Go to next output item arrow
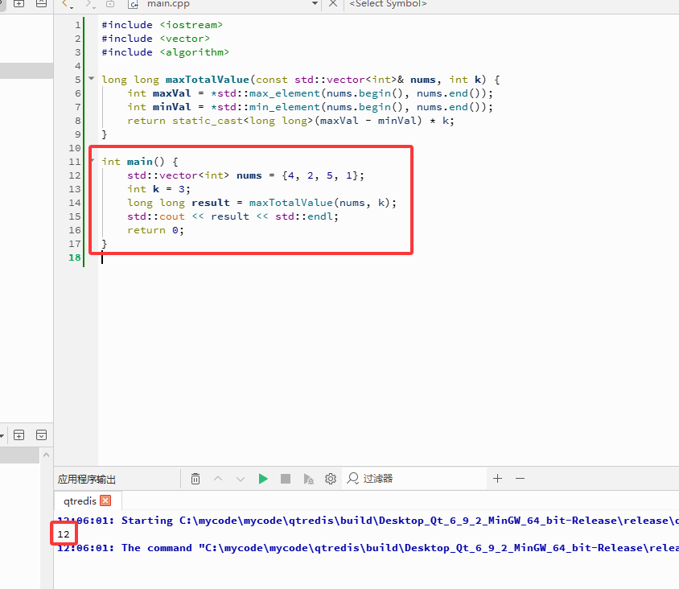Viewport: 679px width, 589px height. [241, 479]
